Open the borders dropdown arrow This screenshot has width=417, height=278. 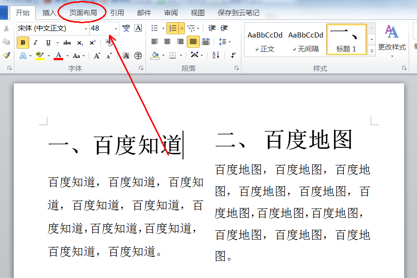pyautogui.click(x=181, y=56)
